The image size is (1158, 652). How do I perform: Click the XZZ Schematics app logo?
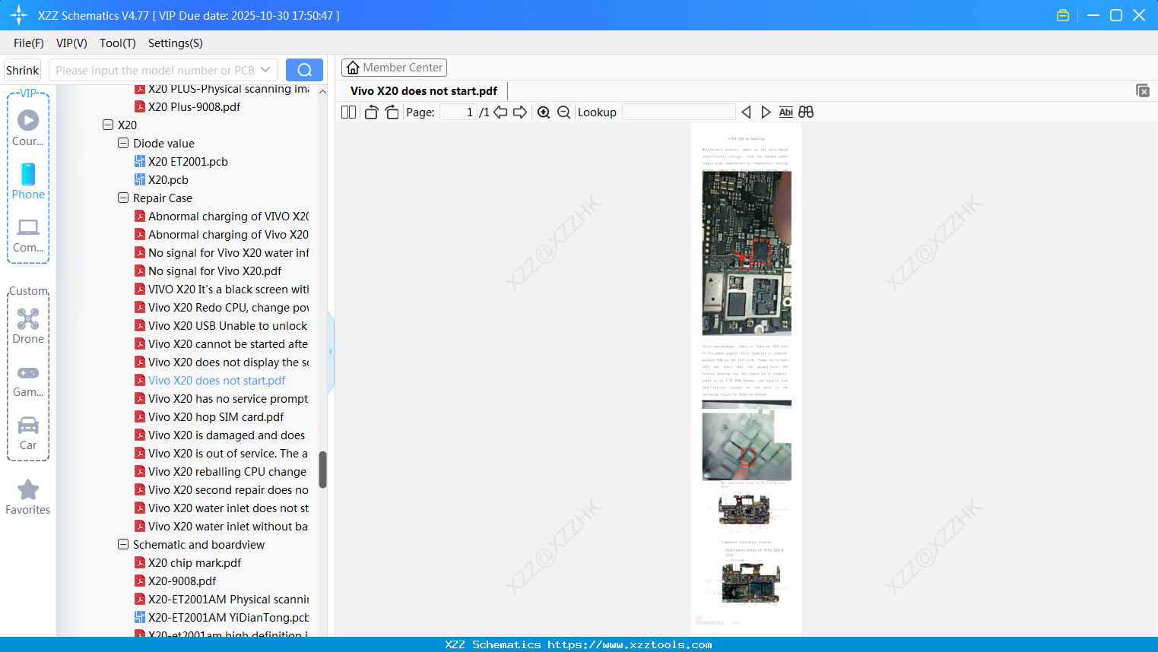(x=19, y=15)
